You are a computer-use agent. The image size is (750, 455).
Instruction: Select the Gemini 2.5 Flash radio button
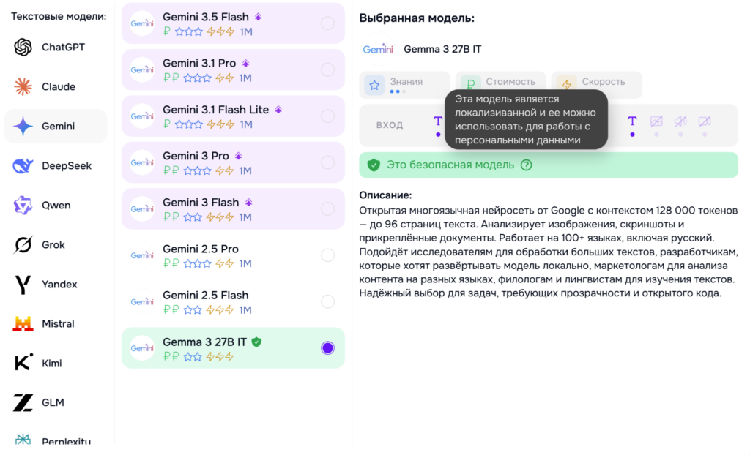click(x=327, y=301)
